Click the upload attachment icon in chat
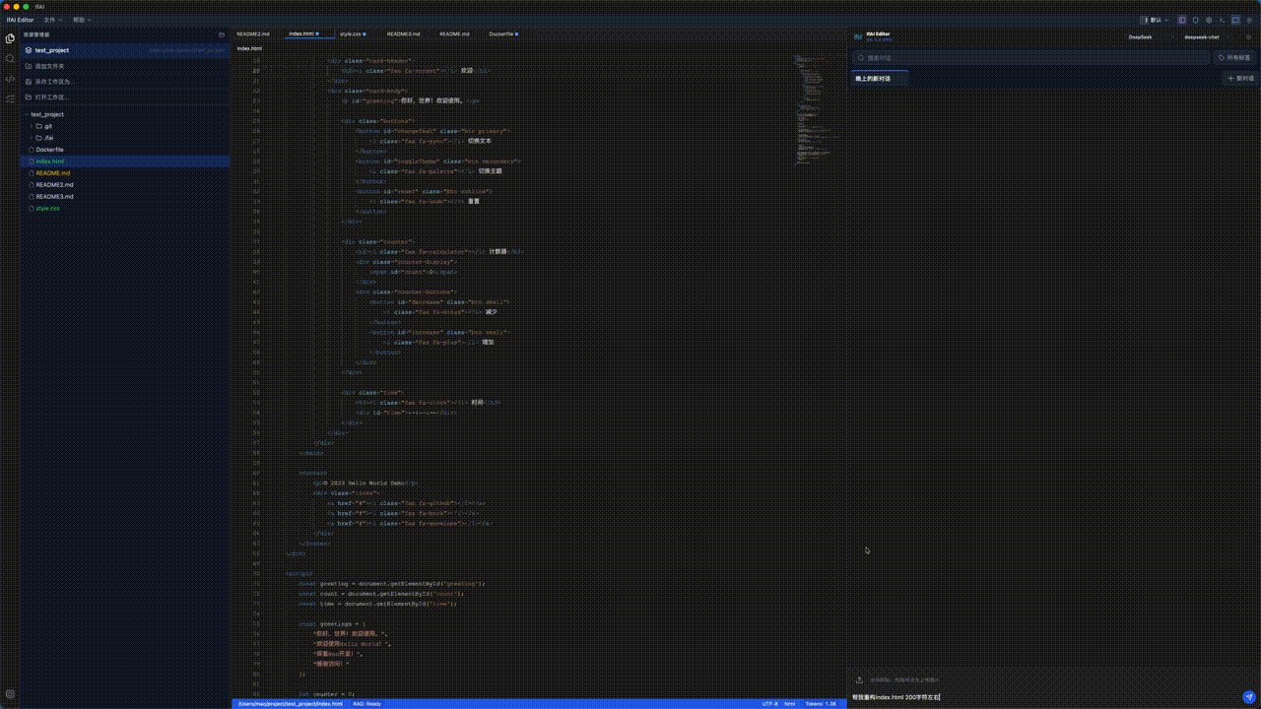 (x=859, y=679)
